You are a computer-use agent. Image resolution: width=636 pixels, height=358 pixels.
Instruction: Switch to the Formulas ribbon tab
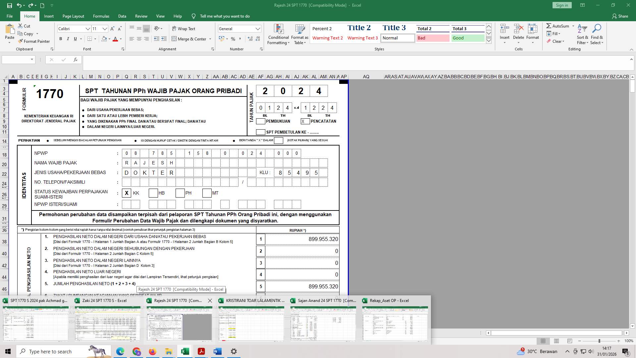[x=101, y=16]
